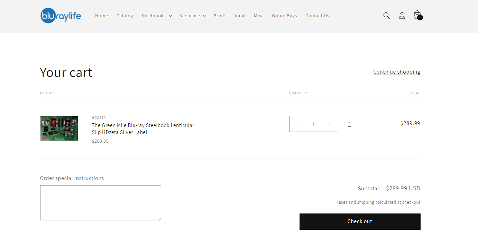
Task: Click the quantity number field
Action: pos(313,124)
